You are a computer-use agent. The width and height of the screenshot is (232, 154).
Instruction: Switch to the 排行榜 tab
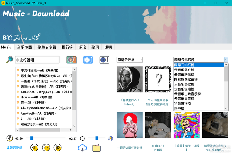click(67, 47)
